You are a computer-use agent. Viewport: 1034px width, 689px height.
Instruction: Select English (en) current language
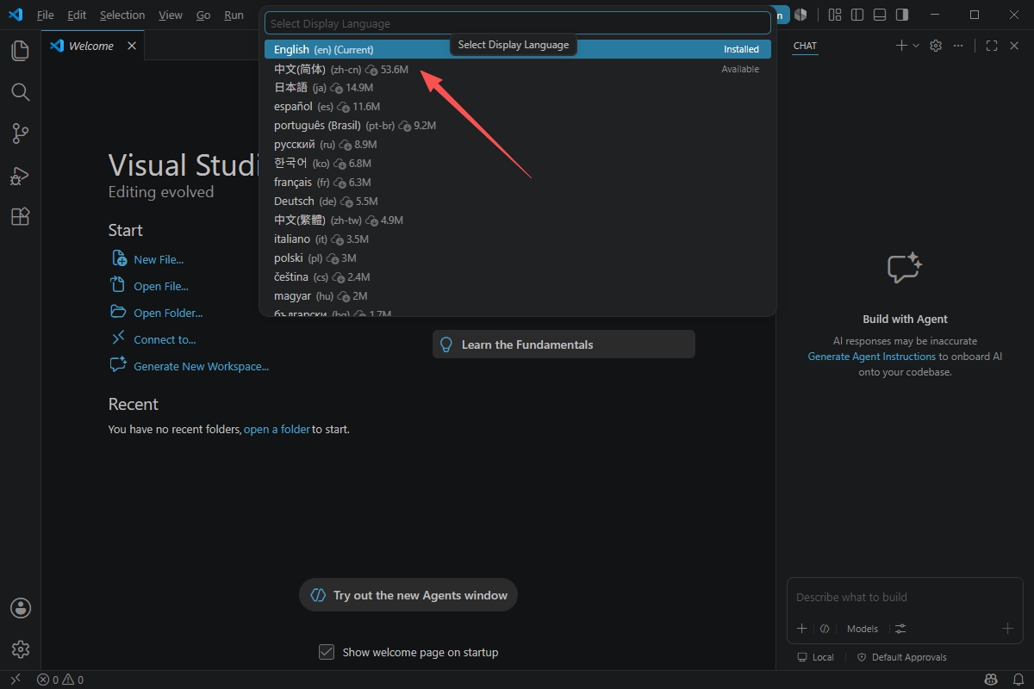[517, 49]
